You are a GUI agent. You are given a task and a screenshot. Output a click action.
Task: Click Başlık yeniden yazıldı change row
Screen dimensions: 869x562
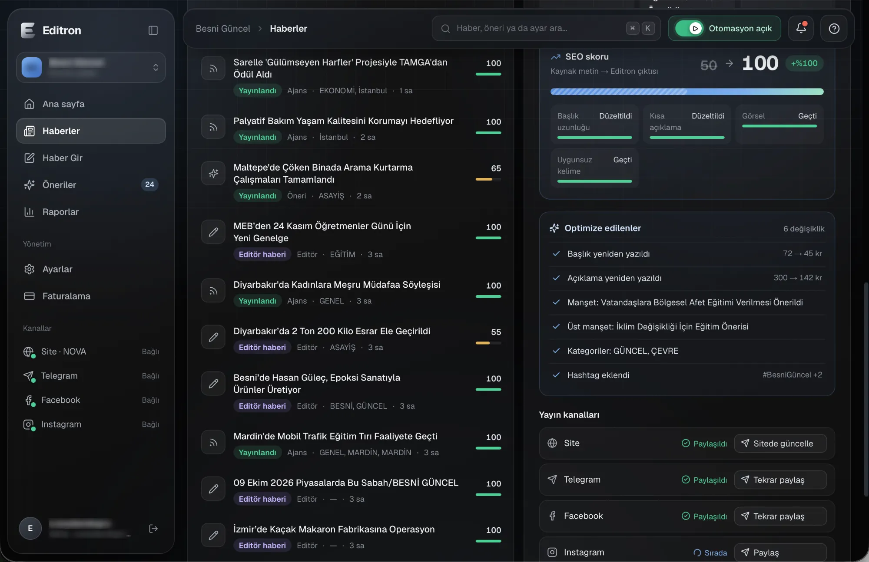pos(687,254)
